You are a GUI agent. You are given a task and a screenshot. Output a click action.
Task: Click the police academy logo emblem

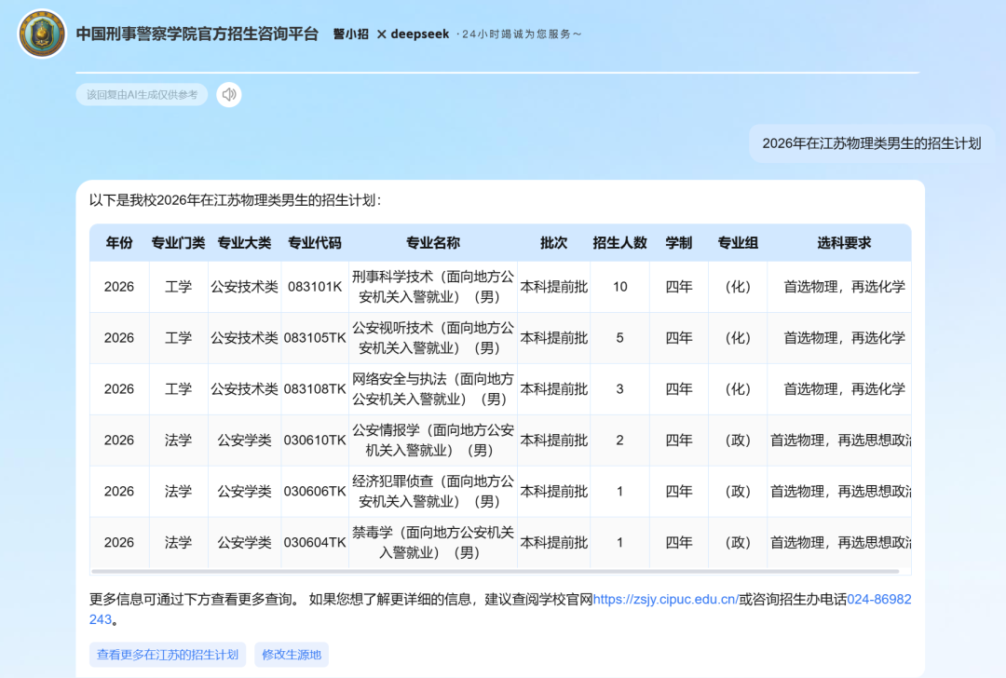pos(42,34)
